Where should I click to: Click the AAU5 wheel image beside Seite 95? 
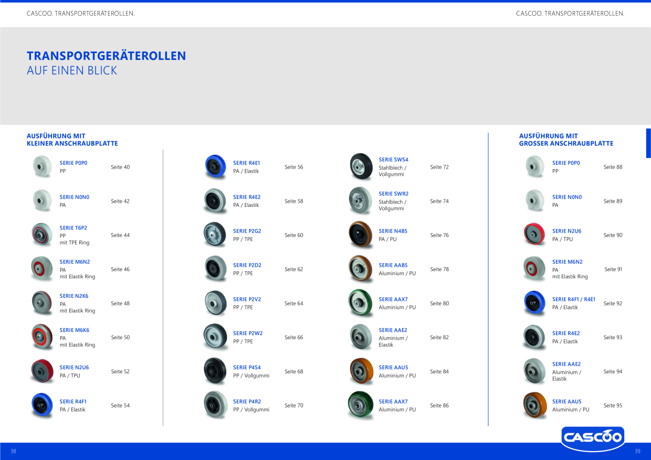pyautogui.click(x=535, y=405)
